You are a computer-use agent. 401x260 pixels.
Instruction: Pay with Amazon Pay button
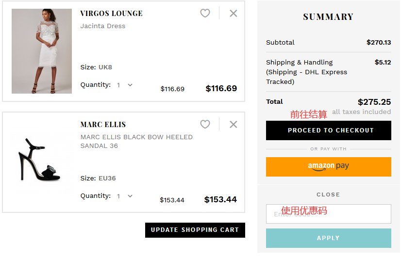[329, 167]
